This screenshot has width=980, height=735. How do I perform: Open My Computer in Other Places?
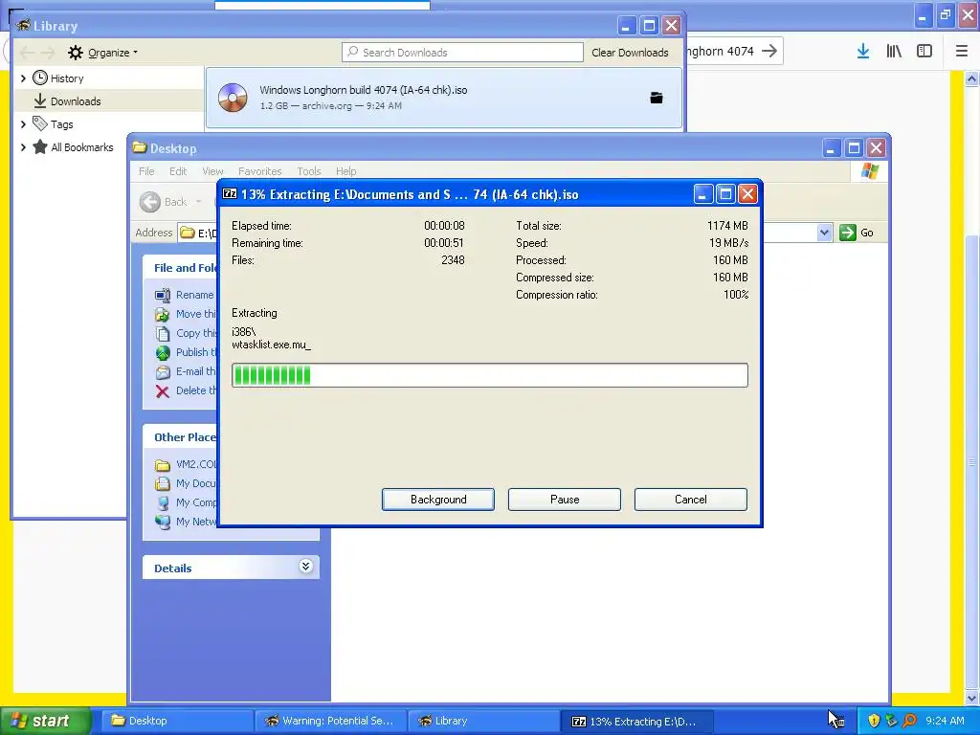pos(196,502)
